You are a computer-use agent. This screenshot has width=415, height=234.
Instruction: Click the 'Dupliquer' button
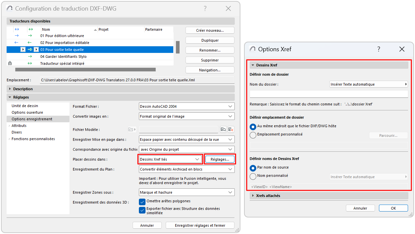click(x=210, y=40)
